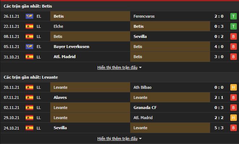Click the Spain flag icon on 24.10.21 row
Image resolution: width=239 pixels, height=144 pixels.
click(x=29, y=128)
